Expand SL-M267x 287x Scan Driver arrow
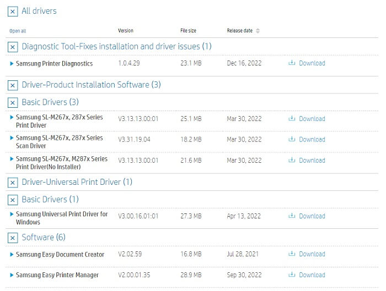386x291 pixels. coord(12,138)
